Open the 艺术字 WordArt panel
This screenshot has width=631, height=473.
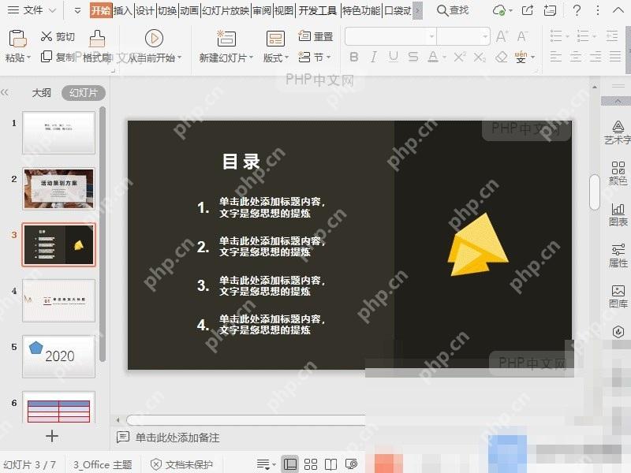(618, 132)
